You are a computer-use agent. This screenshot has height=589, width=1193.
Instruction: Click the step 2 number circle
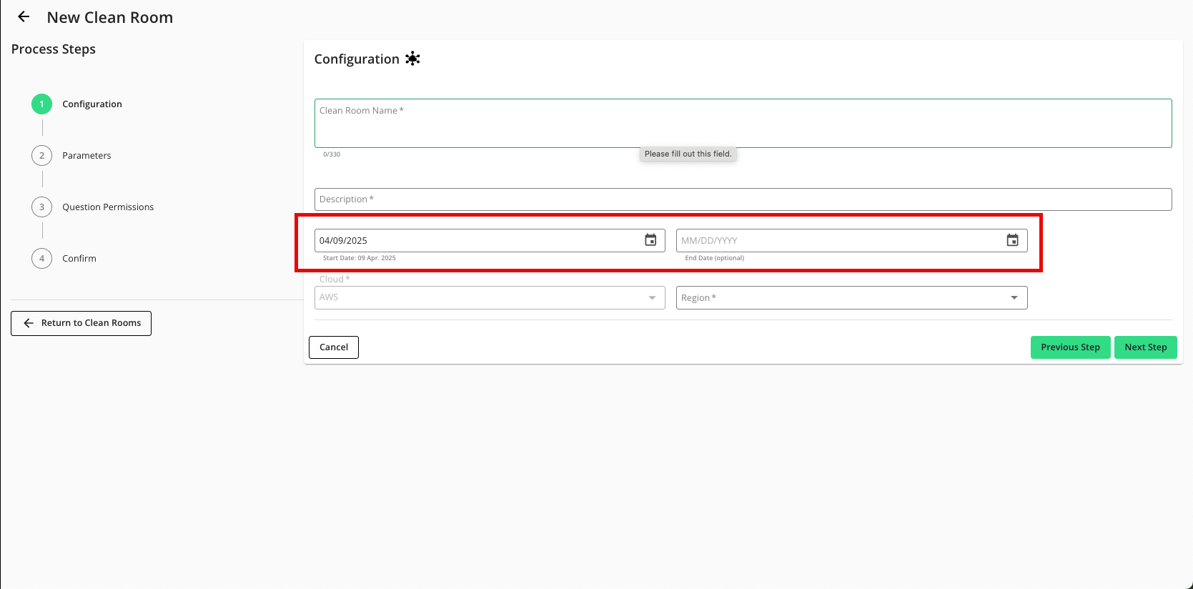[x=41, y=156]
